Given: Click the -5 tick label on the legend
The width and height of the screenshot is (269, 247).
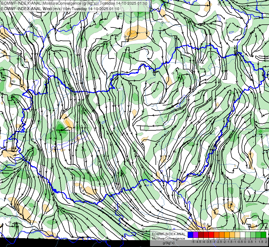Looking at the screenshot, I should pyautogui.click(x=193, y=242).
